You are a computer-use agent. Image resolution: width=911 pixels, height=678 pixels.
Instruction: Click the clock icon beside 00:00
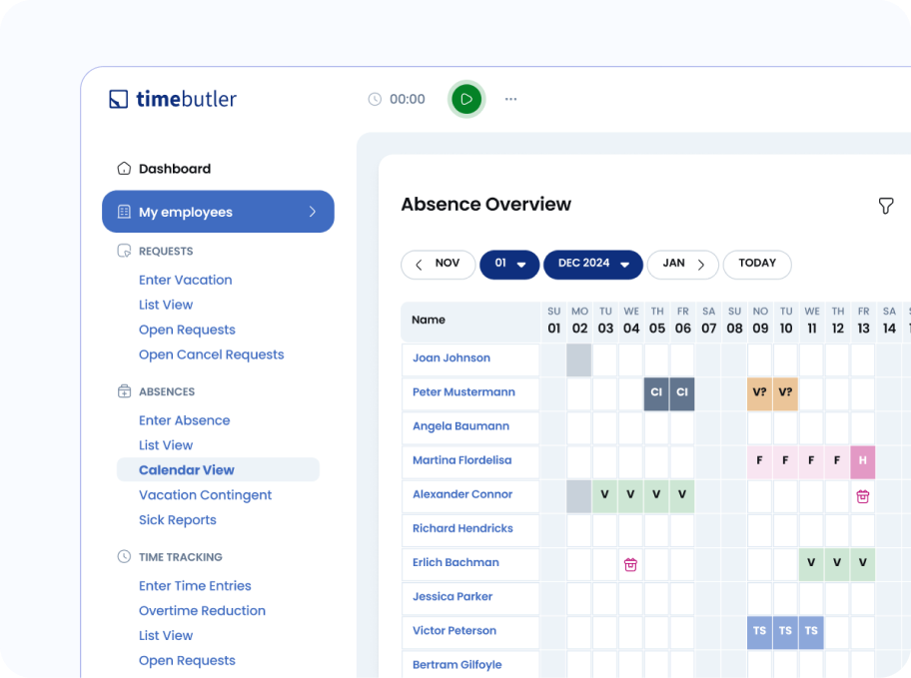coord(375,99)
